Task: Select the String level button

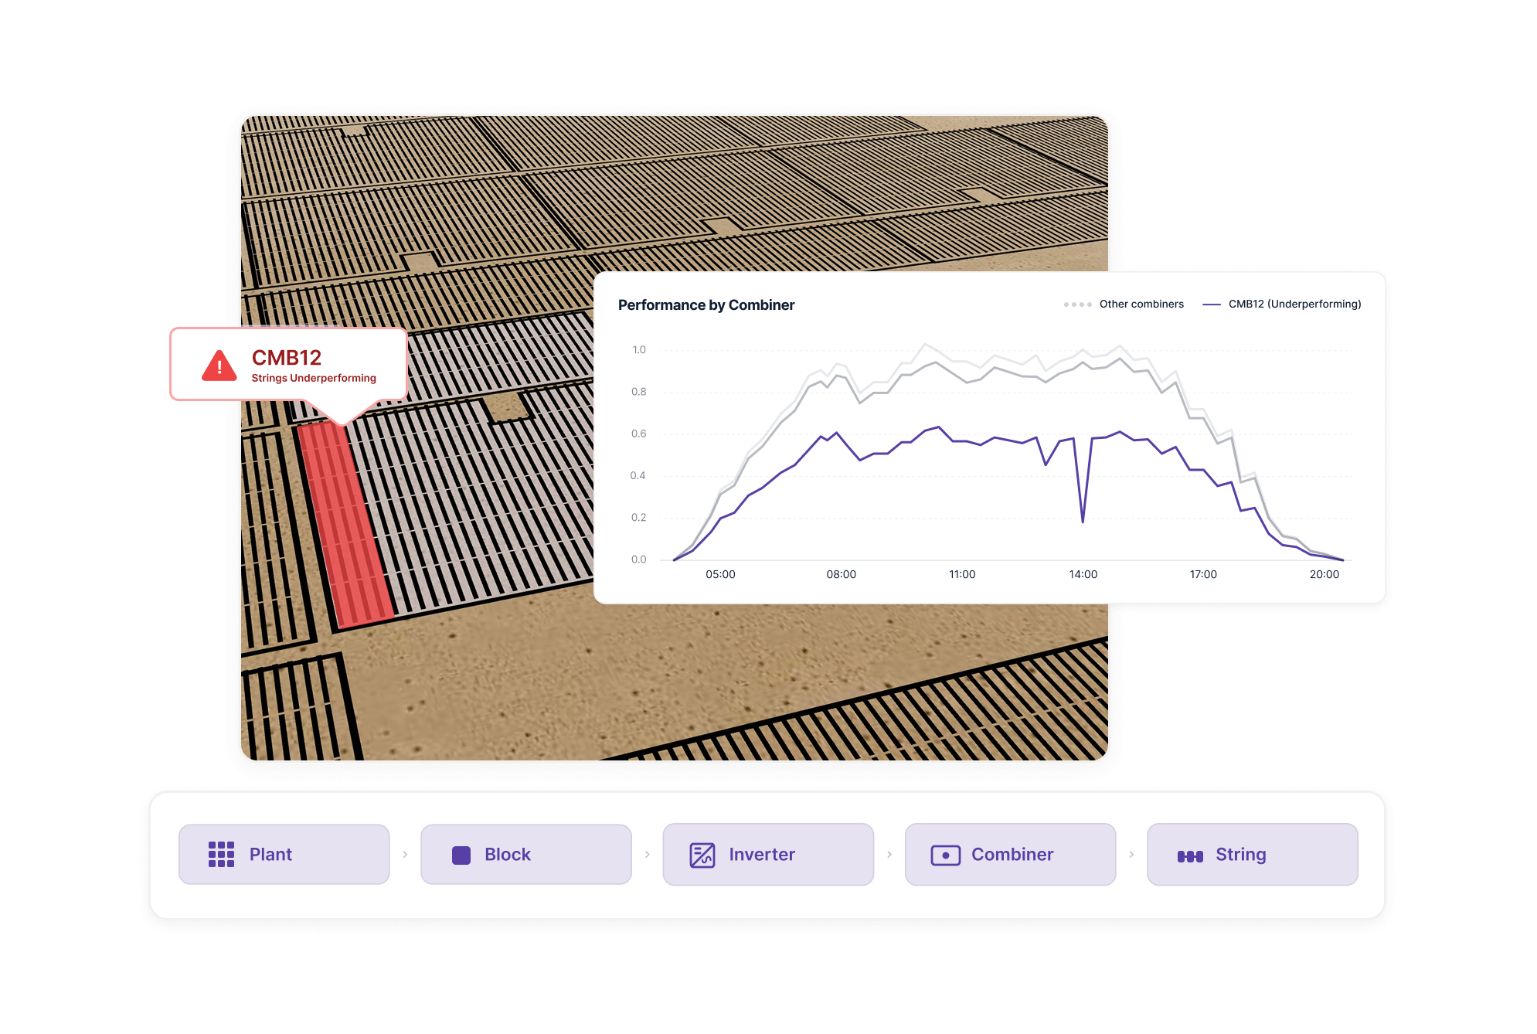Action: 1253,854
